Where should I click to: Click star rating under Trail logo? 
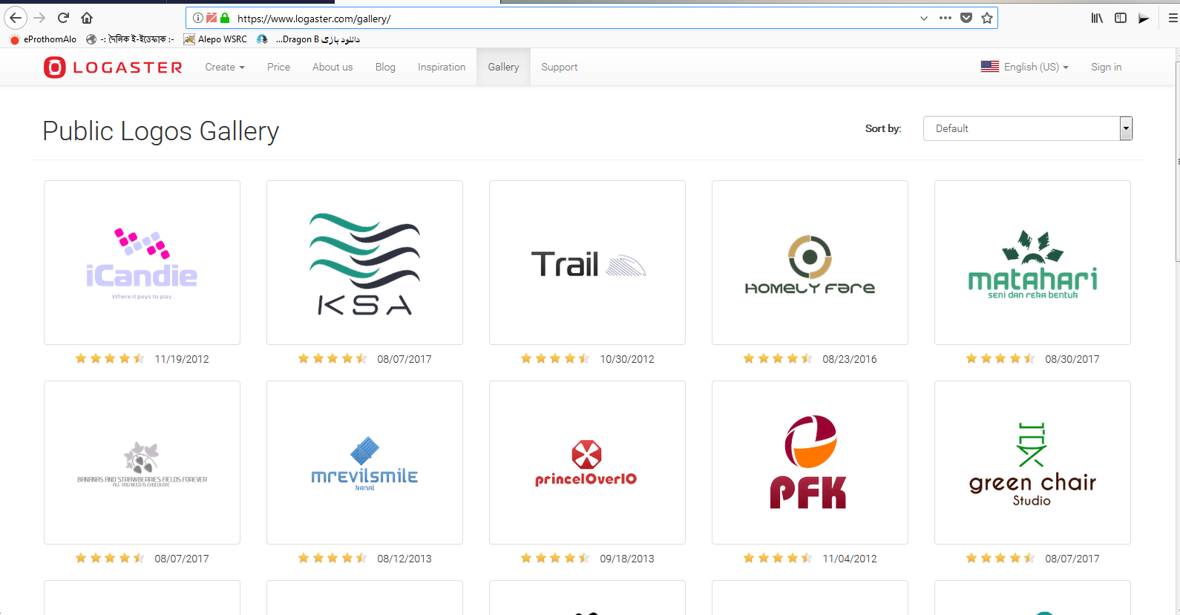[x=555, y=359]
